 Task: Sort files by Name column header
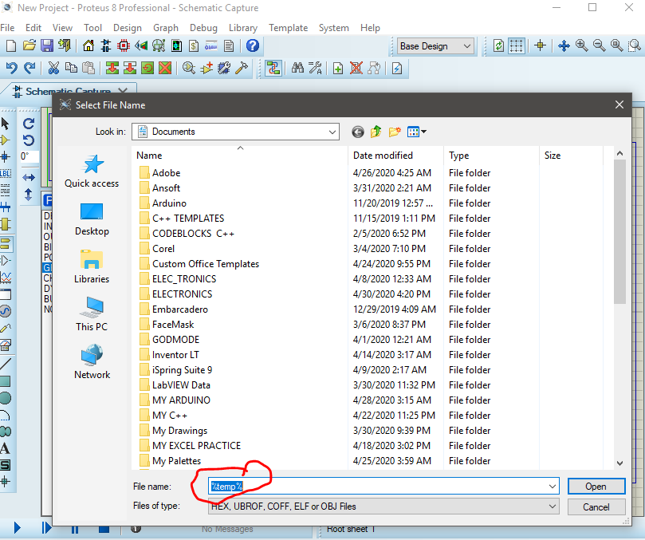tap(240, 156)
